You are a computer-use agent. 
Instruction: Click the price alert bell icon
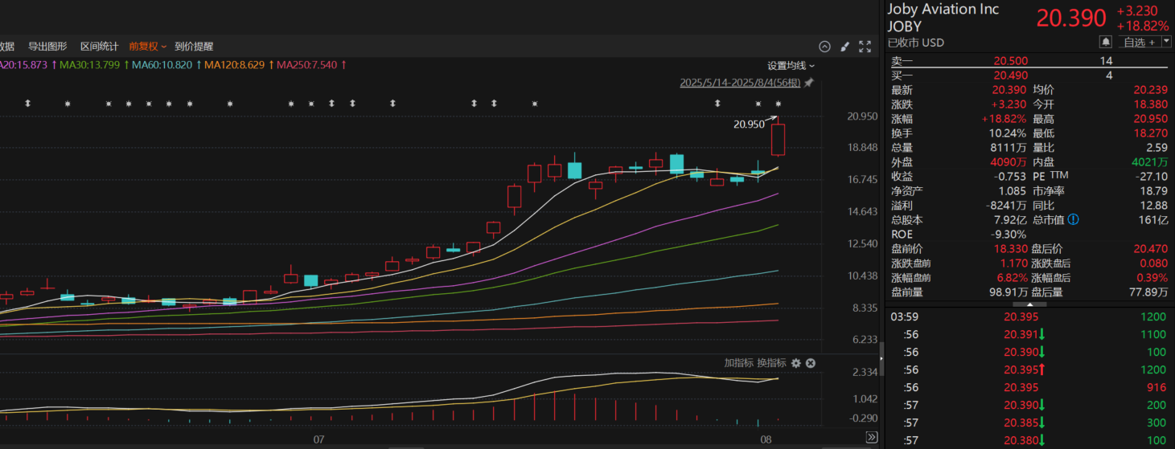pyautogui.click(x=1106, y=42)
